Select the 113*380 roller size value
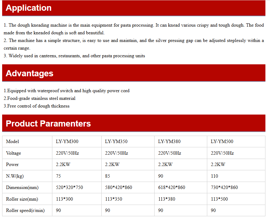 tap(167, 199)
